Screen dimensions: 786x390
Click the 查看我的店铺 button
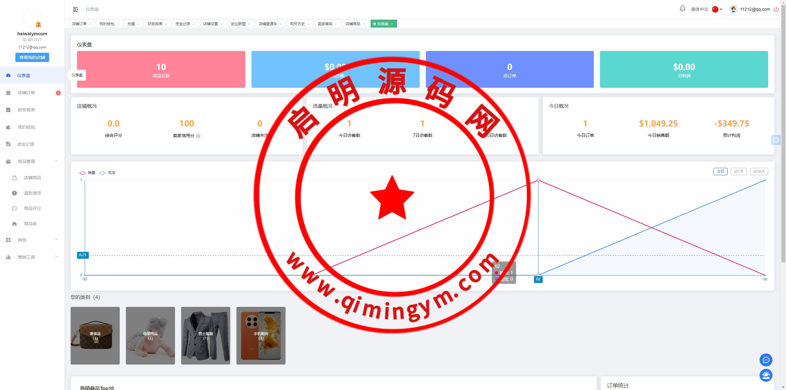tap(32, 57)
